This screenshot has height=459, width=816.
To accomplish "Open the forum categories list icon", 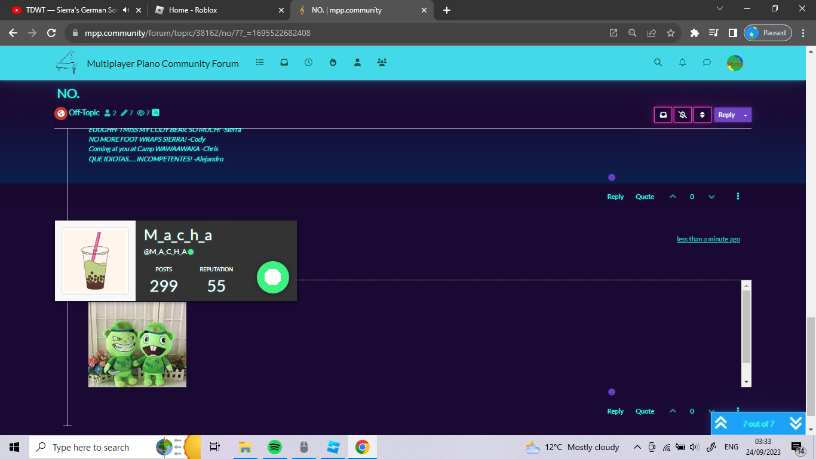I will click(260, 62).
